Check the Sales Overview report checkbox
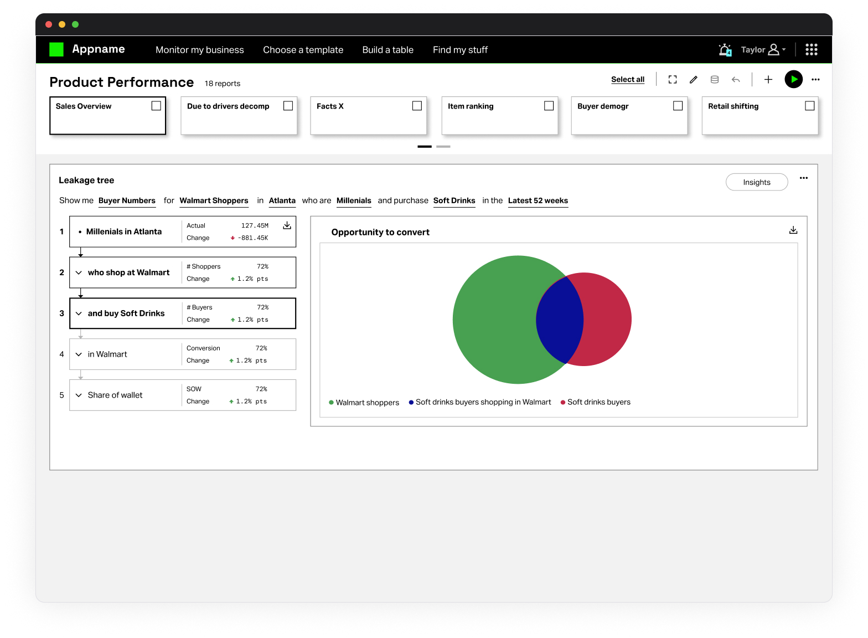The width and height of the screenshot is (868, 638). click(156, 106)
